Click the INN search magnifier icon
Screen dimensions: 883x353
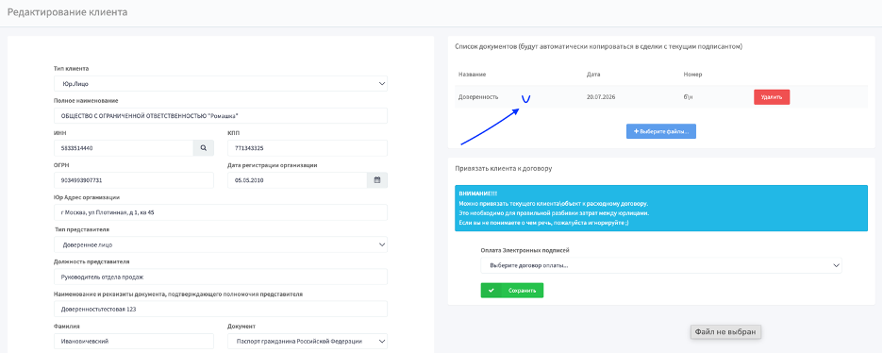point(203,148)
